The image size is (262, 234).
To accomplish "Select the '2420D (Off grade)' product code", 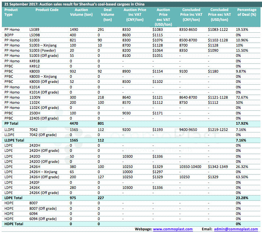I will (44, 162).
